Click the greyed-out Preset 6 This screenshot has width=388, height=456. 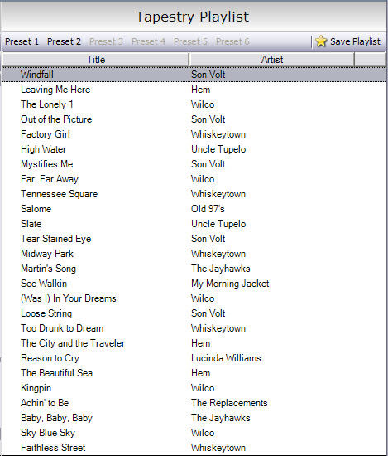click(x=232, y=41)
